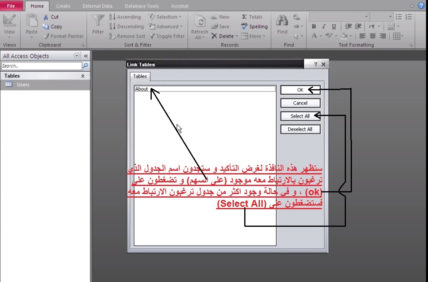428x282 pixels.
Task: Toggle Underline text formatting
Action: click(x=334, y=26)
